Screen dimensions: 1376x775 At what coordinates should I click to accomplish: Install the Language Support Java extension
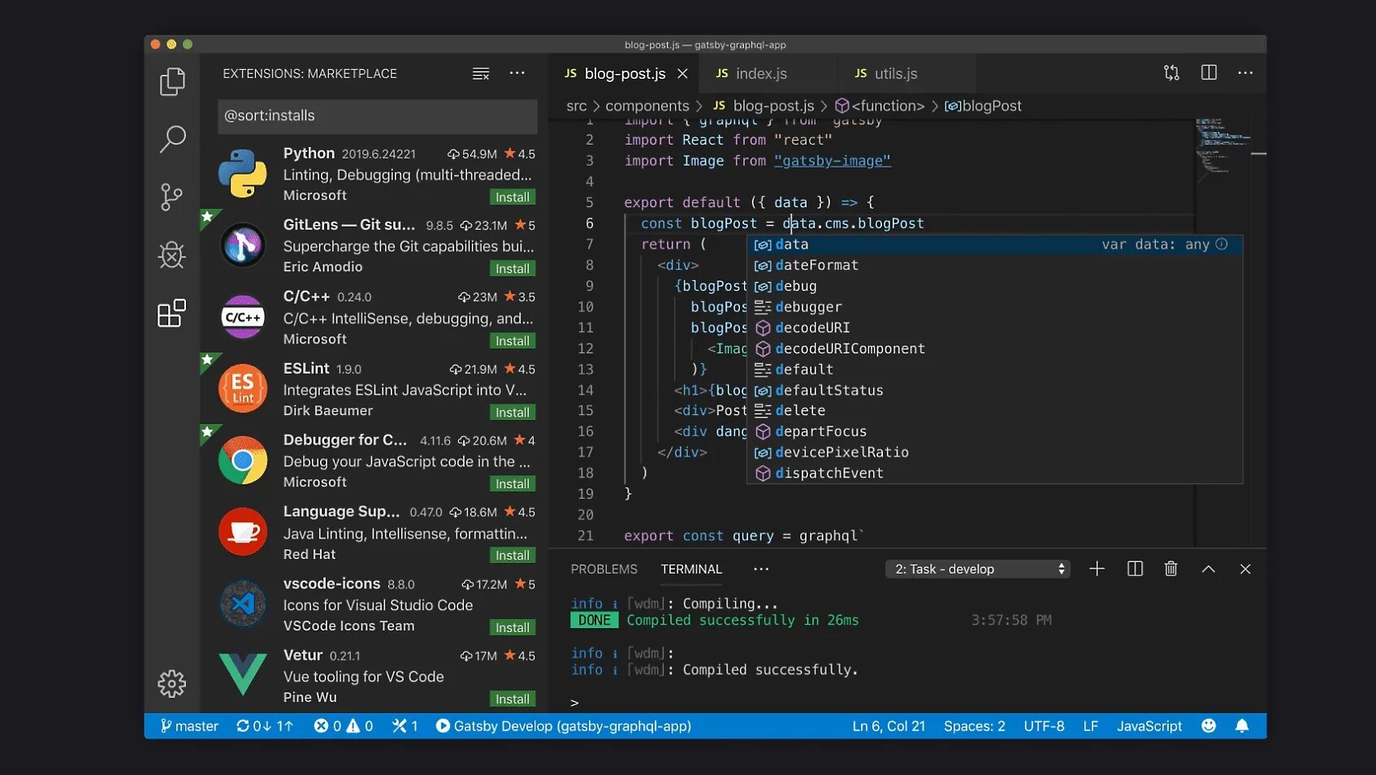click(x=513, y=556)
